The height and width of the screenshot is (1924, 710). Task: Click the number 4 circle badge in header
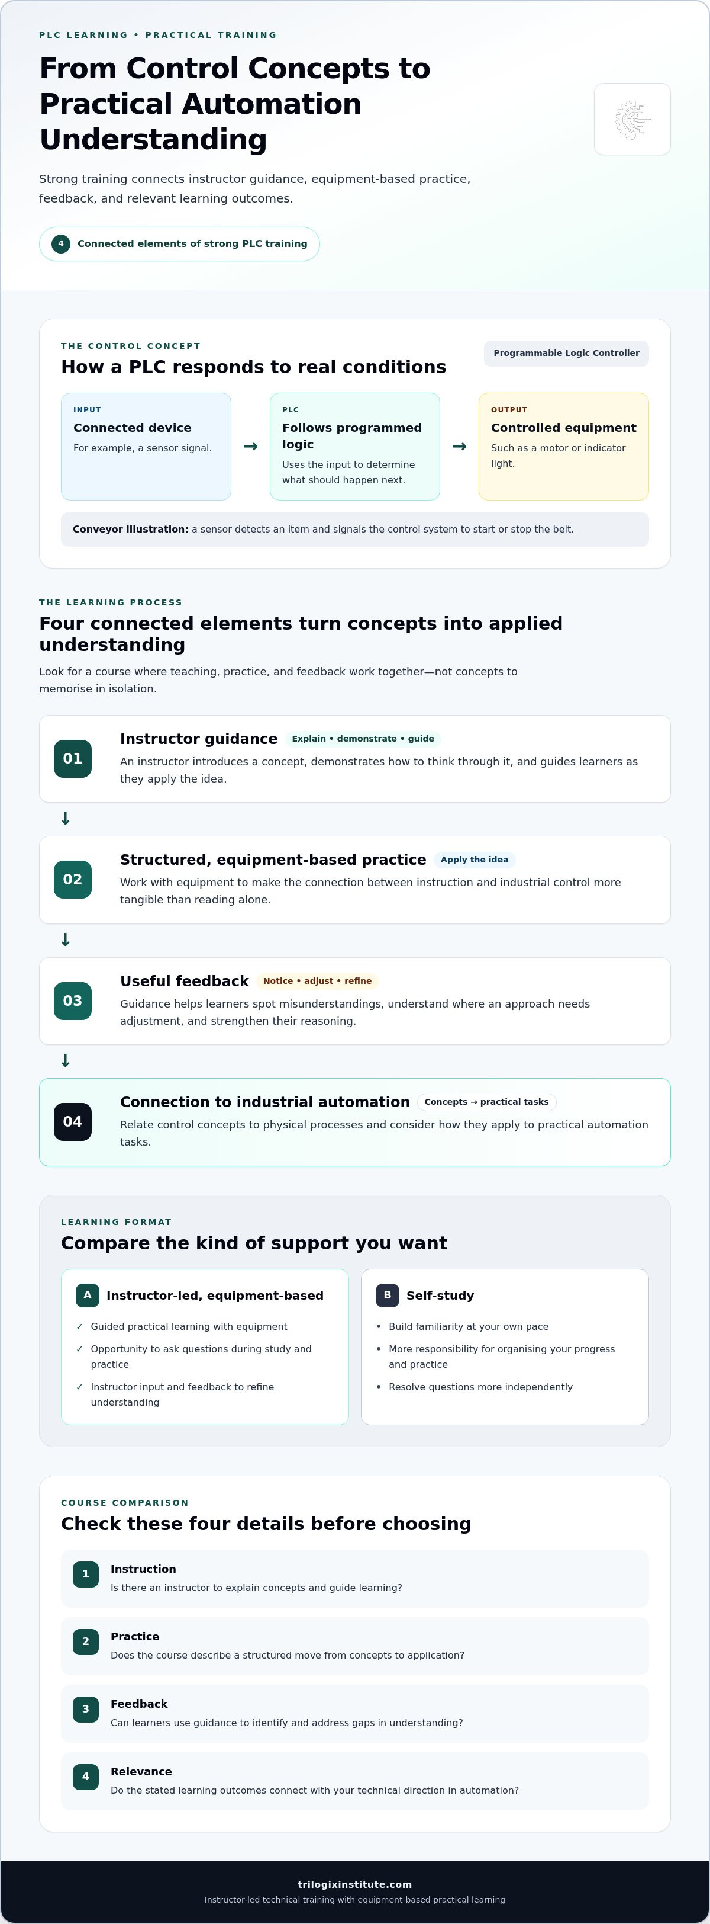tap(61, 243)
